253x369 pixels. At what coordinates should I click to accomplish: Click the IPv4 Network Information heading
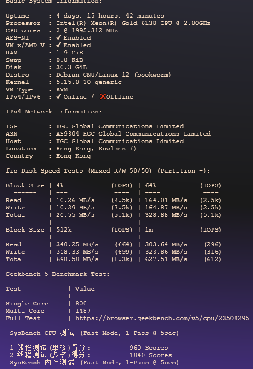[x=54, y=112]
